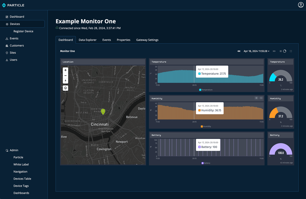Open the Humidity chart settings gear
This screenshot has height=199, width=306.
point(256,98)
